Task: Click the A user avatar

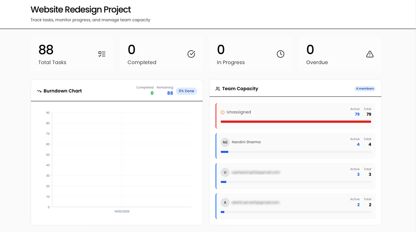Action: pyautogui.click(x=225, y=202)
